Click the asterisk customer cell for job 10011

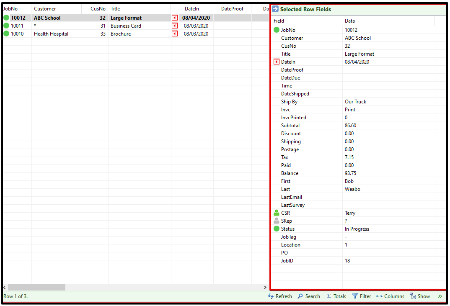(35, 26)
